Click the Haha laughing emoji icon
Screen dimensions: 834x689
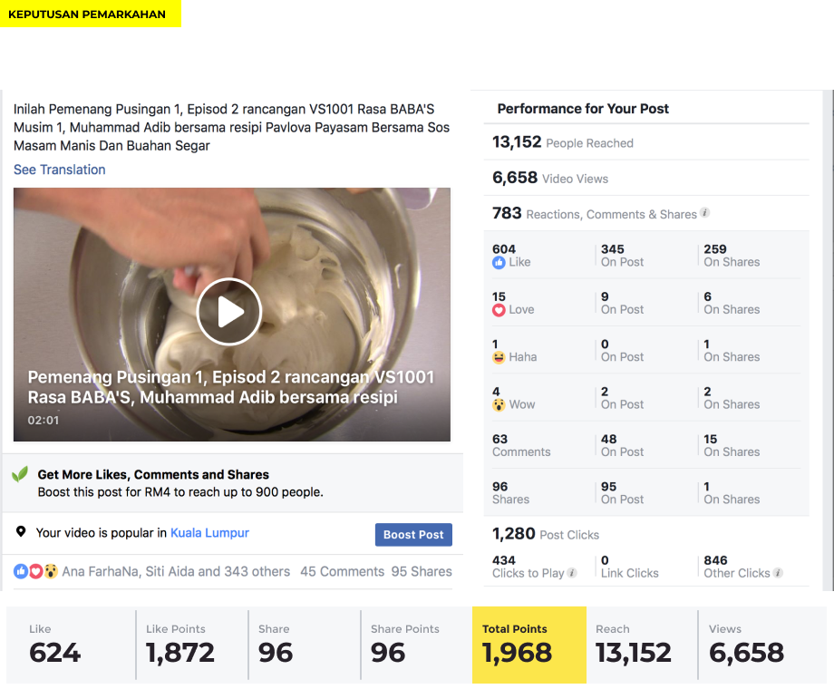click(x=499, y=357)
